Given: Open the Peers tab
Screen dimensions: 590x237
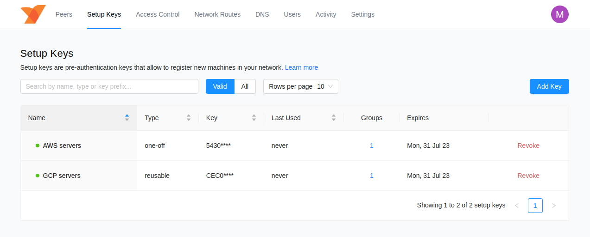Looking at the screenshot, I should point(64,14).
